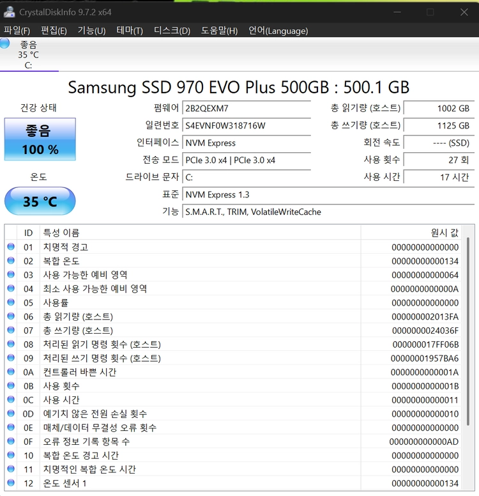
Task: Click the firmware field 2B2QEXM7
Action: tap(247, 109)
